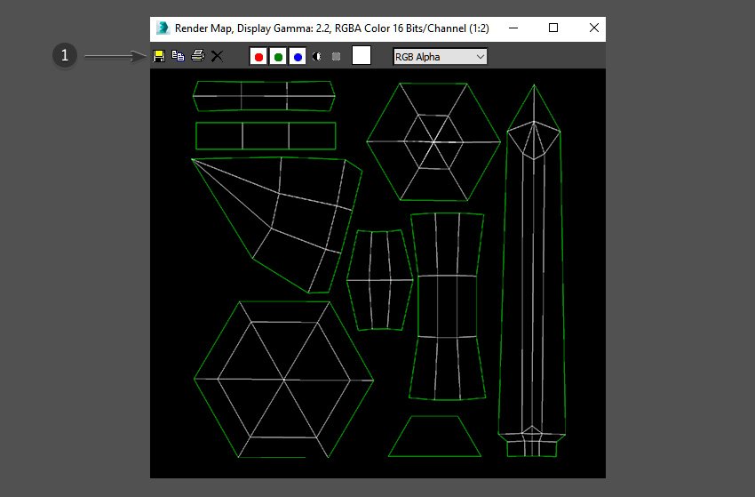The height and width of the screenshot is (497, 755).
Task: Click the white color swatch
Action: pyautogui.click(x=362, y=56)
